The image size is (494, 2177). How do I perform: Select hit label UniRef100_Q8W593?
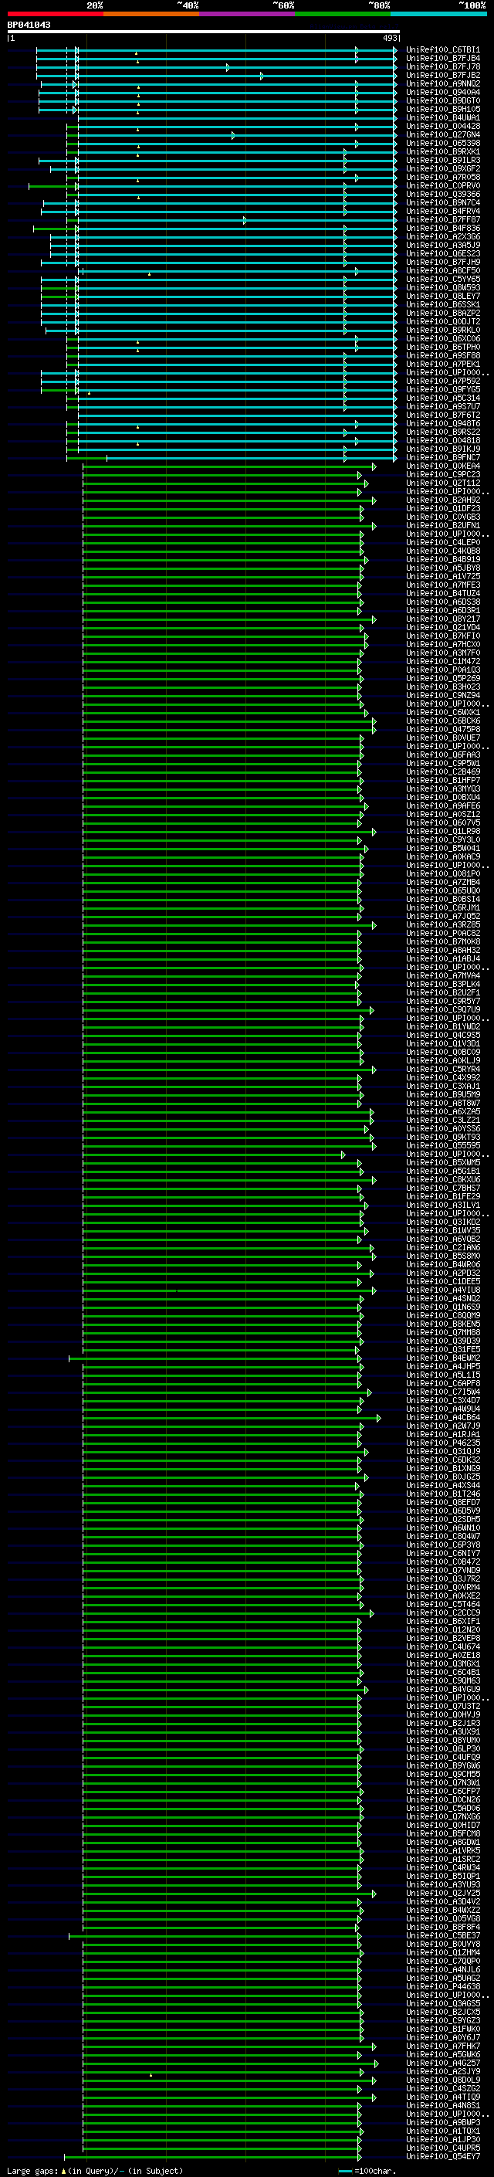[442, 287]
